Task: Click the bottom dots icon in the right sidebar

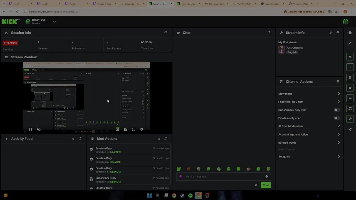Action: pyautogui.click(x=350, y=129)
